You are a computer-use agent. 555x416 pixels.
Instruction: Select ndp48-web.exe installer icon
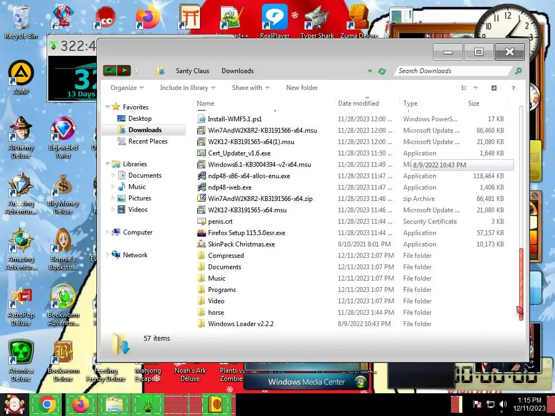[x=202, y=187]
